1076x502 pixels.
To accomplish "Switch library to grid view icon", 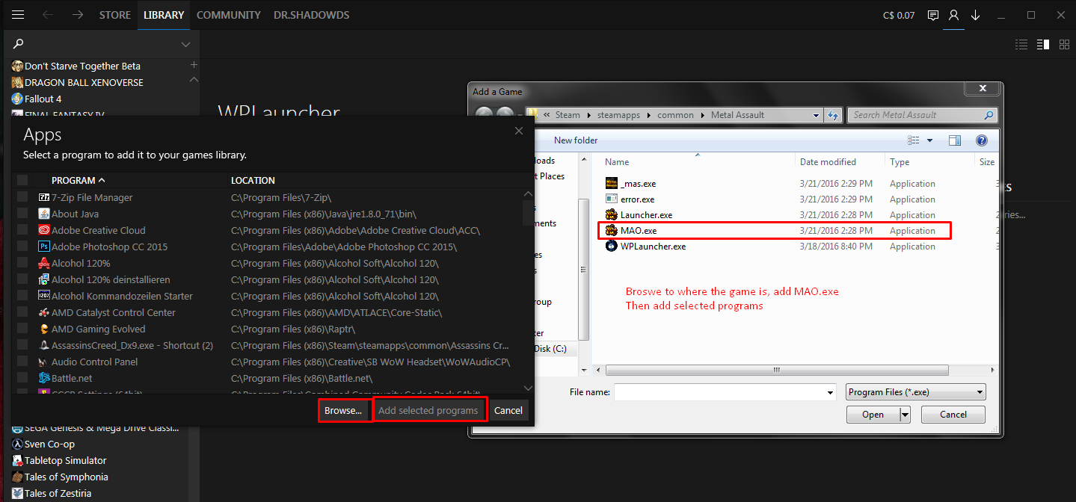I will [1064, 45].
